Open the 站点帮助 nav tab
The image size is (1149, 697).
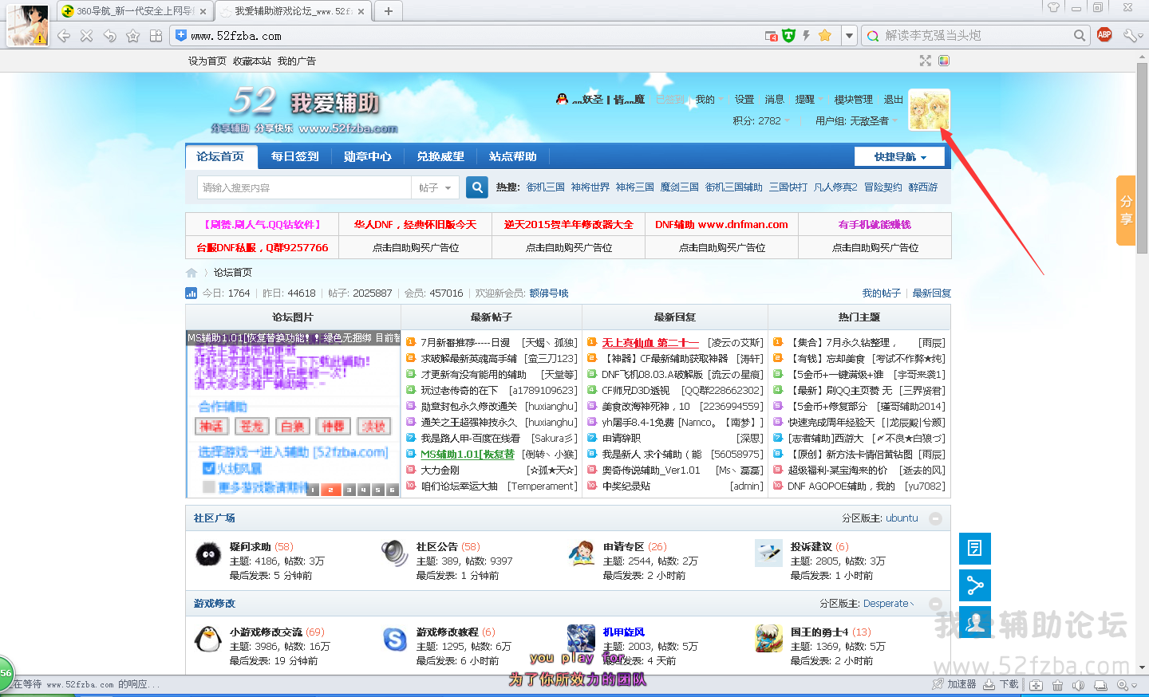[x=513, y=156]
